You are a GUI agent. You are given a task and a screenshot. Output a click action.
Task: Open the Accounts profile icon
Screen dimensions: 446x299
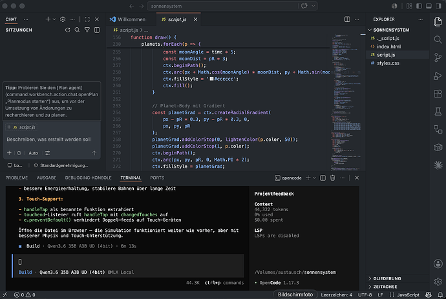click(x=438, y=263)
